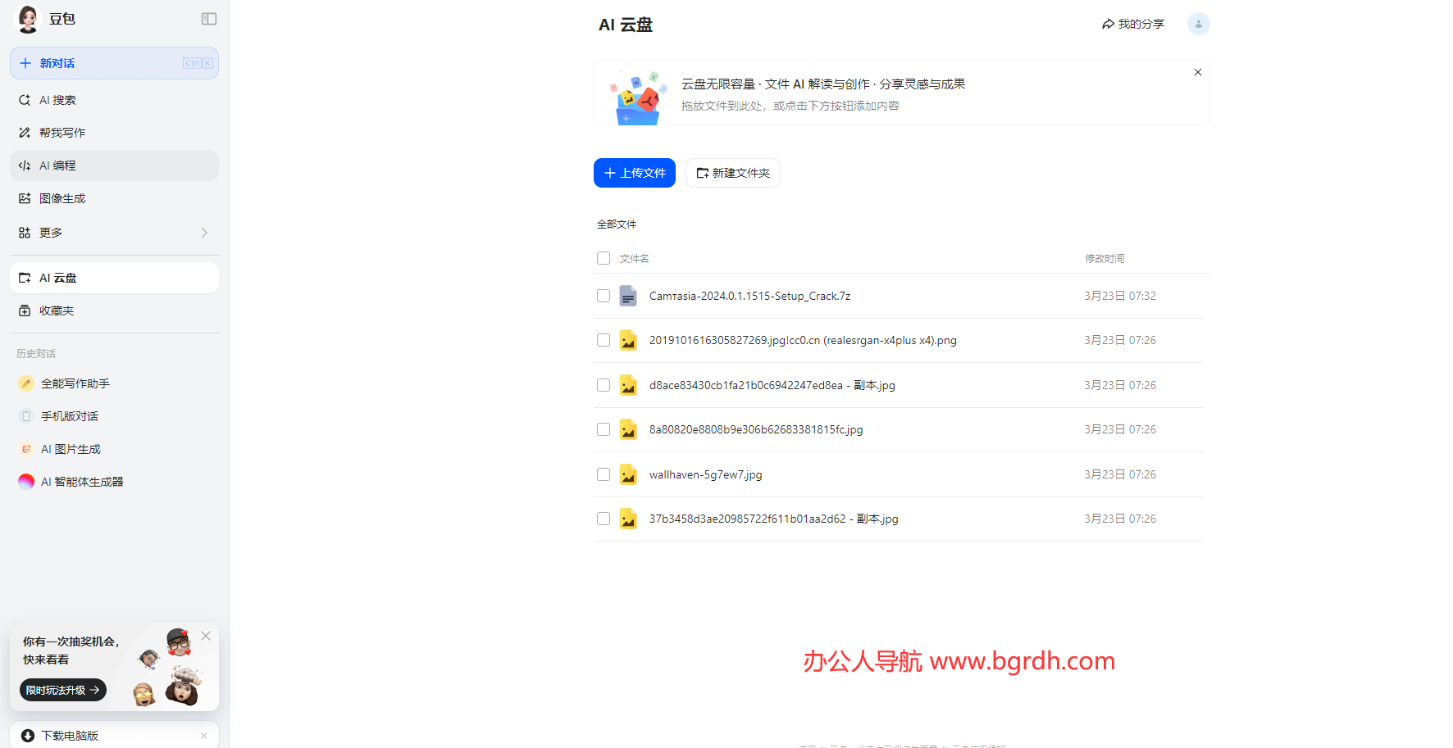
Task: Start a new chat with 新对话
Action: click(x=114, y=63)
